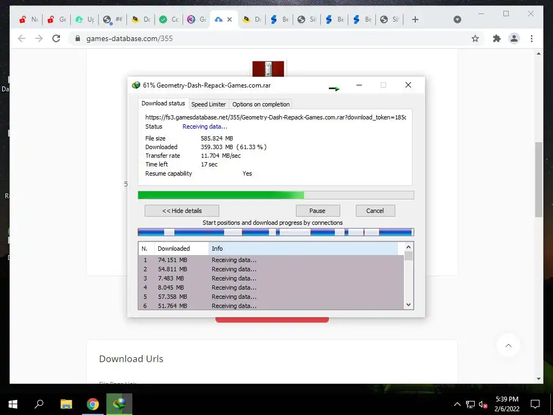The width and height of the screenshot is (553, 415).
Task: Click the connections list scroll down arrow
Action: (x=408, y=305)
